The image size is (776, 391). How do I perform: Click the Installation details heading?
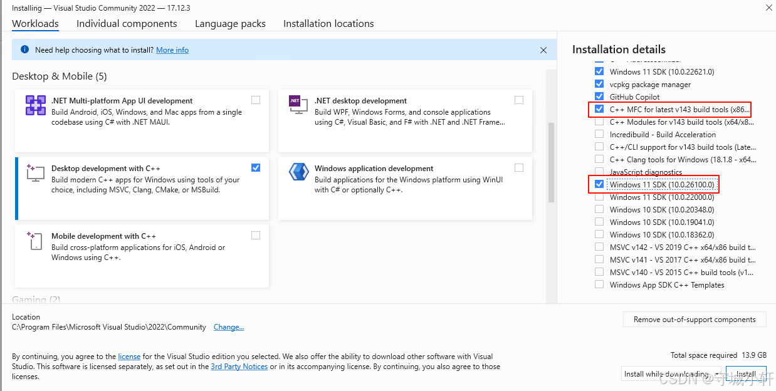pos(619,50)
